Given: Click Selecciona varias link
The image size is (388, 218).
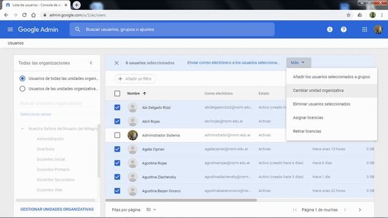Looking at the screenshot, I should (x=36, y=114).
